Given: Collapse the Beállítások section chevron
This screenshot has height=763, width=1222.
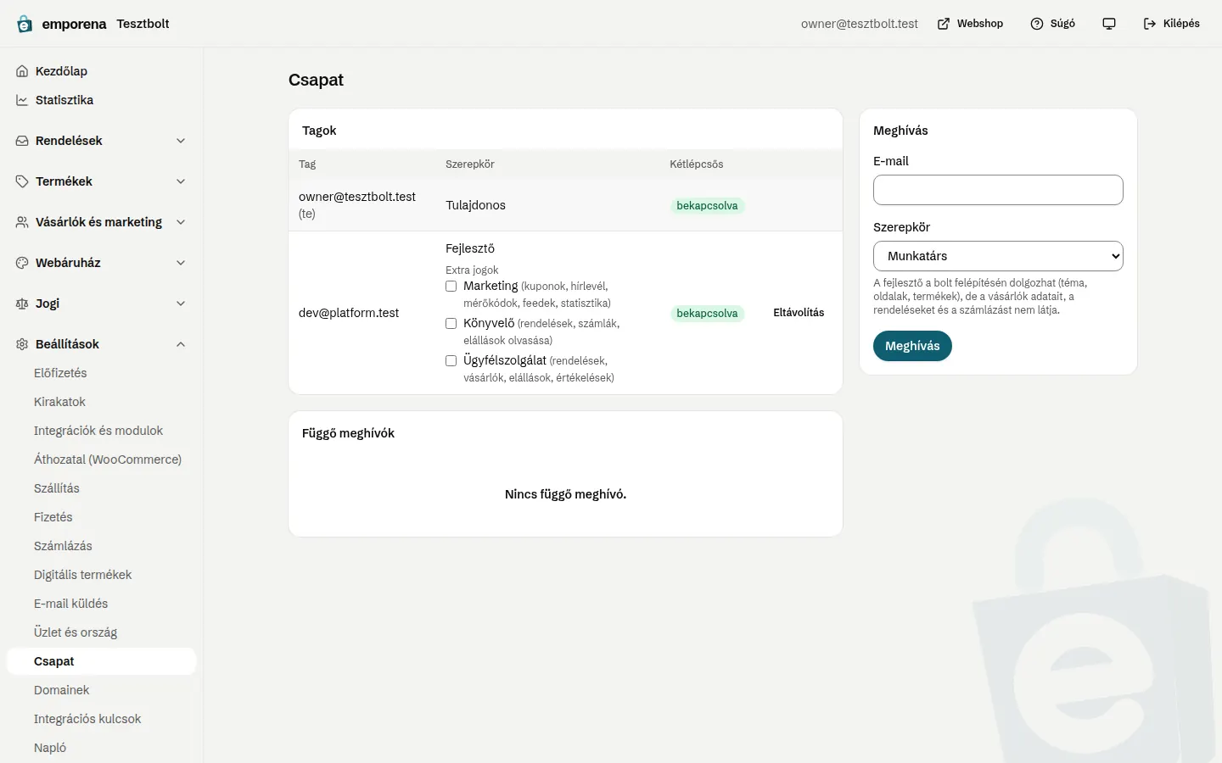Looking at the screenshot, I should tap(181, 344).
